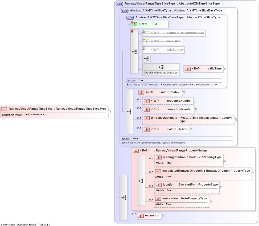Click the Nillable True property under annotation
This screenshot has width=259, height=226.
[163, 204]
